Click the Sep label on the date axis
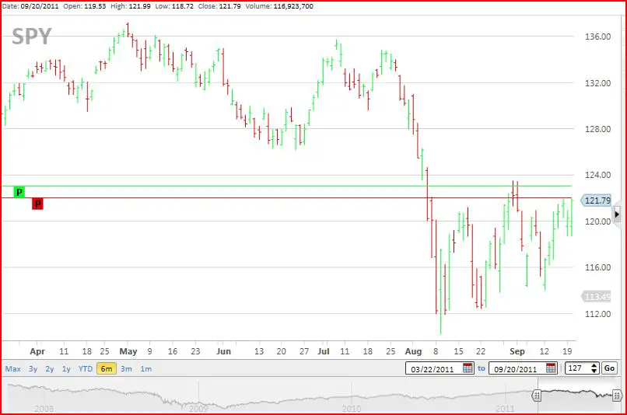Viewport: 627px width, 415px height. click(x=517, y=351)
